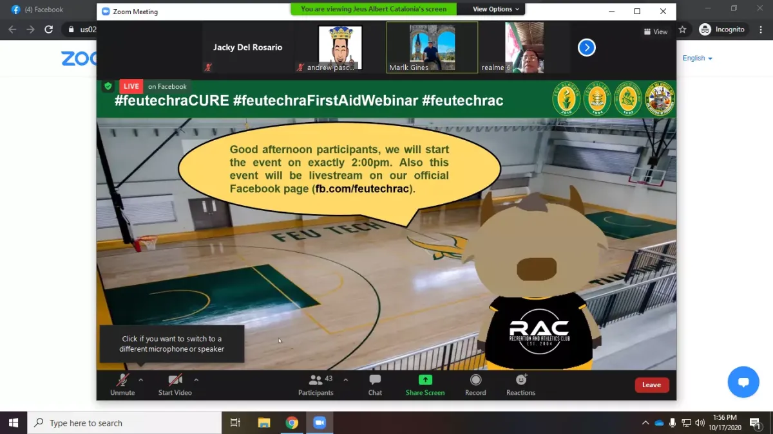Open the blue chat support bubble

point(743,383)
